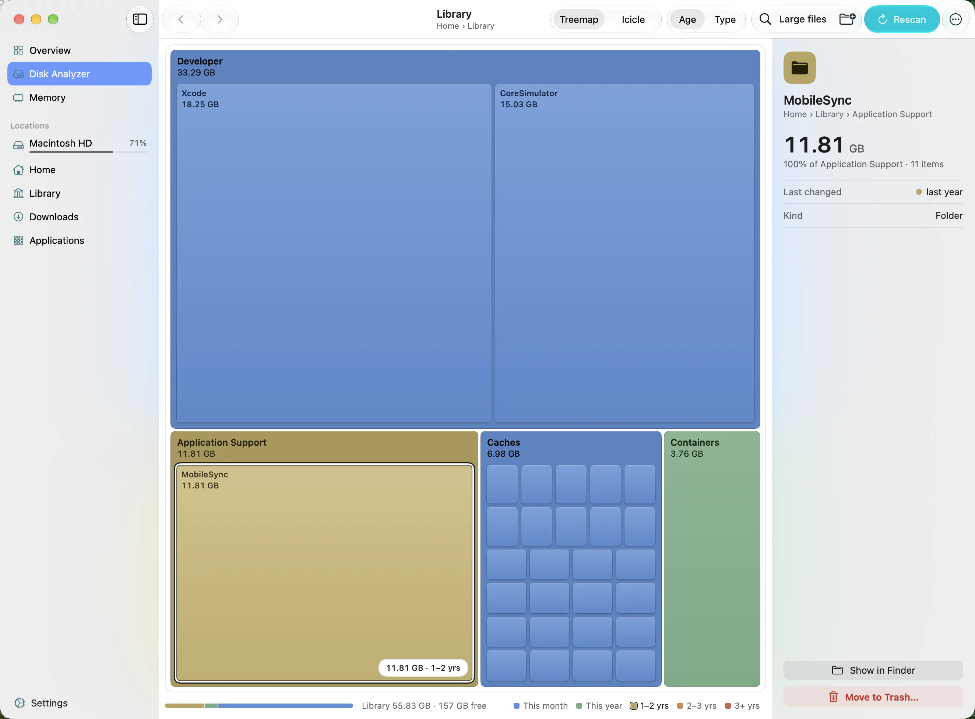Go to Downloads location
975x719 pixels.
click(x=80, y=217)
